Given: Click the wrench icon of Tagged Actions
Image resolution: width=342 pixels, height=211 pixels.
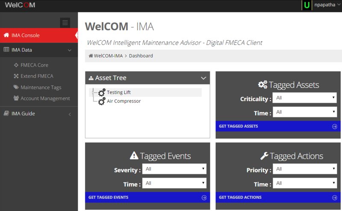Looking at the screenshot, I should tap(264, 156).
